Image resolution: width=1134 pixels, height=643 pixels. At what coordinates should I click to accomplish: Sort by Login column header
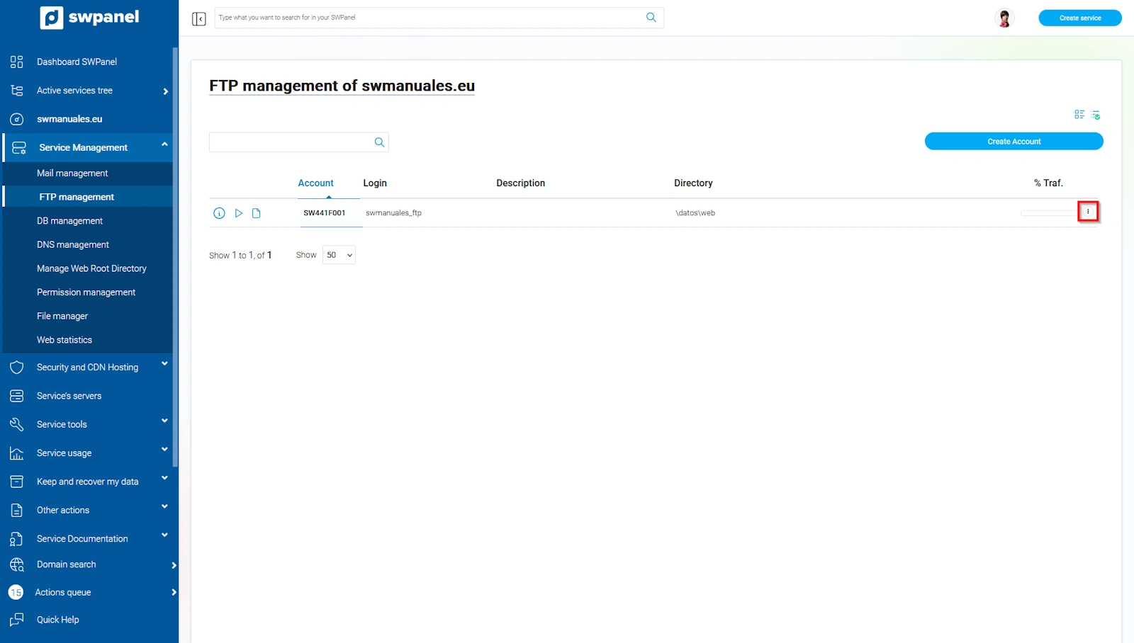pyautogui.click(x=375, y=183)
